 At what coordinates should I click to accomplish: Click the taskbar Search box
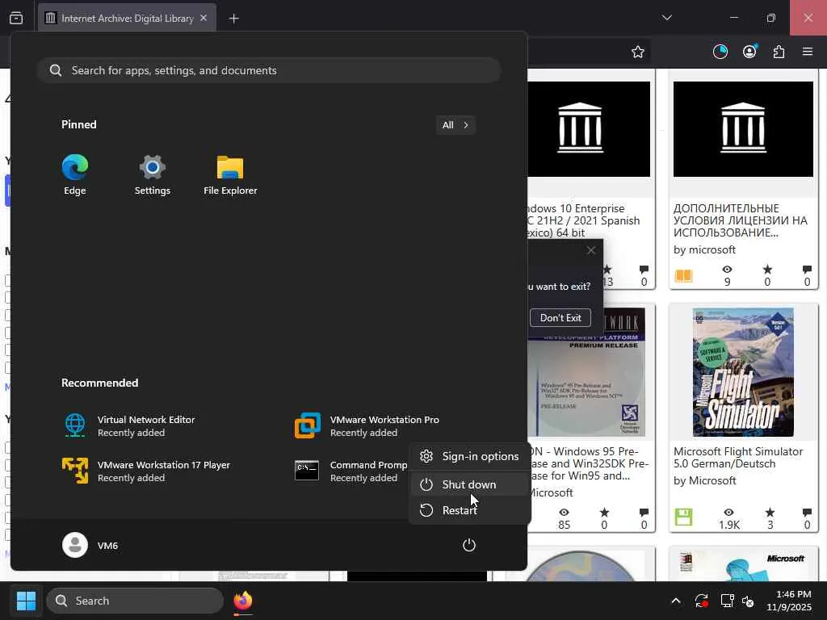tap(135, 601)
